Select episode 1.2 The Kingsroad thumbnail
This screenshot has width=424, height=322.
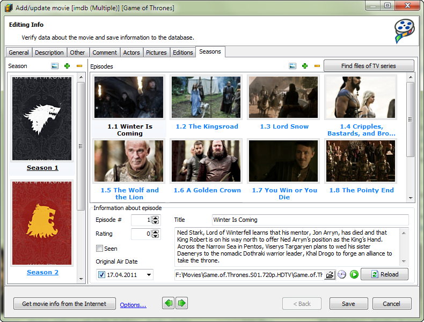[206, 97]
